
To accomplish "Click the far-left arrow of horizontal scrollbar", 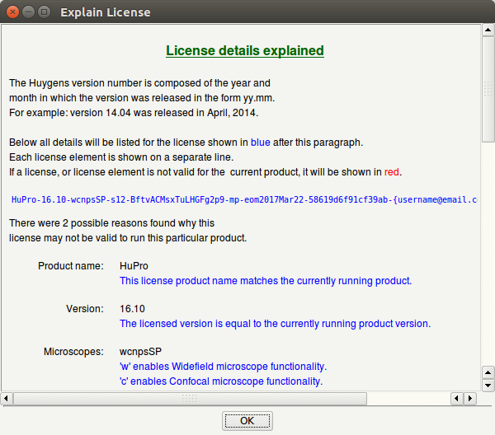I will [x=7, y=399].
